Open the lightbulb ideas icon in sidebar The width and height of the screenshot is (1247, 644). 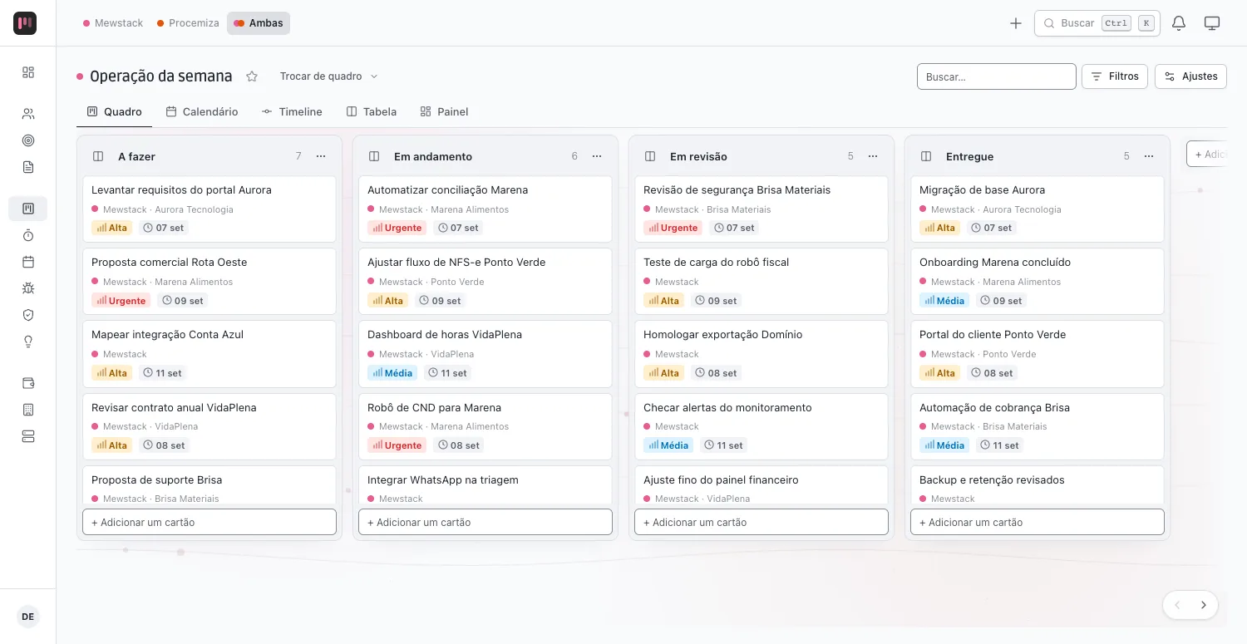click(x=28, y=342)
